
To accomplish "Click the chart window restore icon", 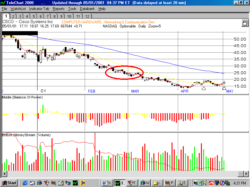I will point(245,23).
